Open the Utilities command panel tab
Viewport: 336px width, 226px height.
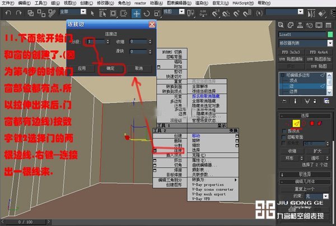coord(329,25)
